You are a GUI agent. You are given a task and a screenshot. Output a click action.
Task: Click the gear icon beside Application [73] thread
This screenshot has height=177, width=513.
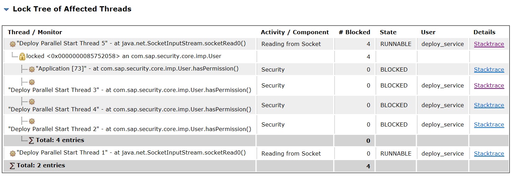tap(32, 69)
